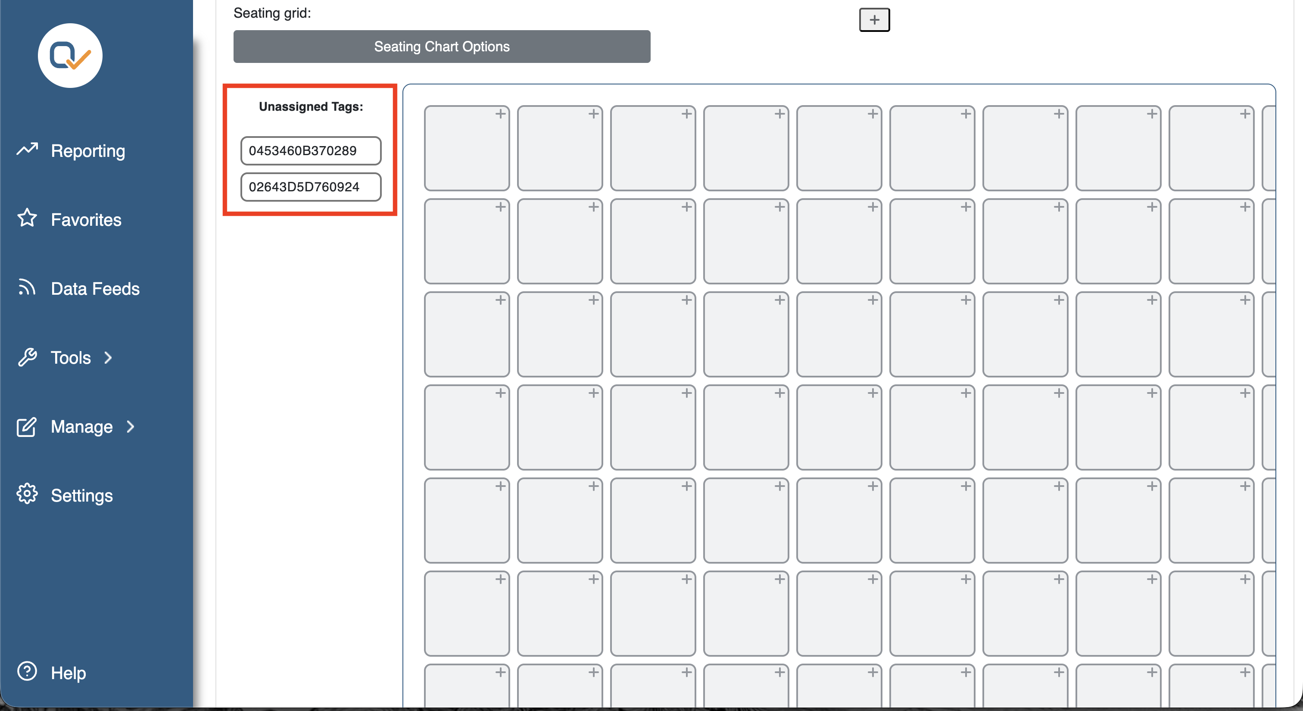Click the plus on fifth-row, seventh-column seat

pyautogui.click(x=1059, y=486)
